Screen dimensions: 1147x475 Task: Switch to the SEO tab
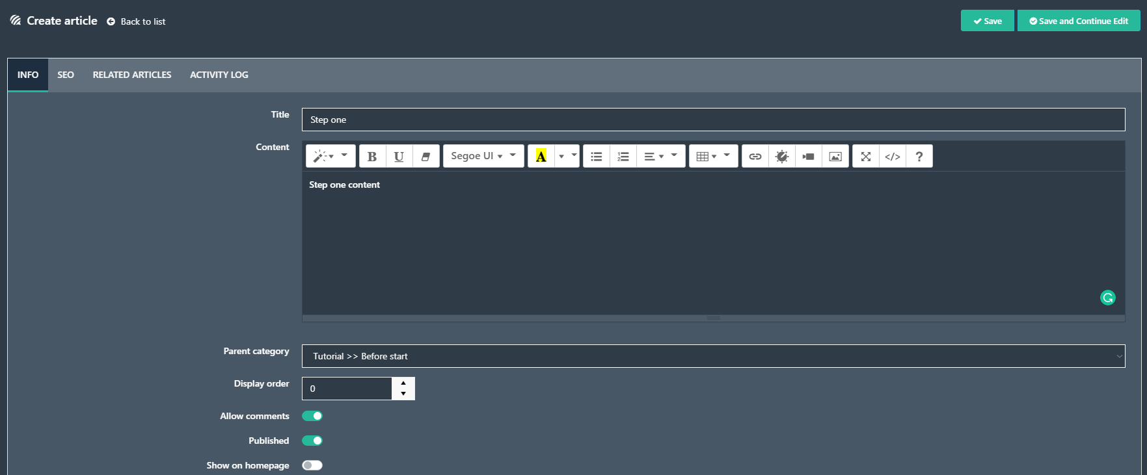point(66,75)
